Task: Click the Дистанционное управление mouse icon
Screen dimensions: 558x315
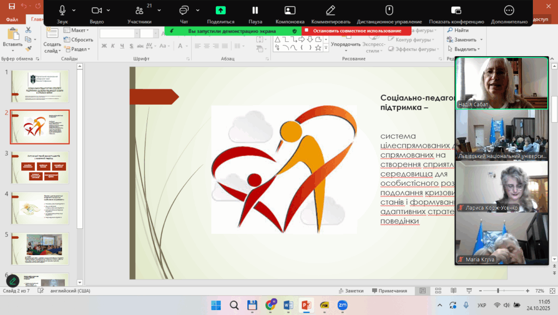Action: pos(389,10)
